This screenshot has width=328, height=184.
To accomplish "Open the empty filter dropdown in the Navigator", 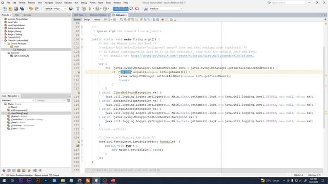I will tap(50, 100).
